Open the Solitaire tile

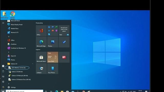(41, 69)
